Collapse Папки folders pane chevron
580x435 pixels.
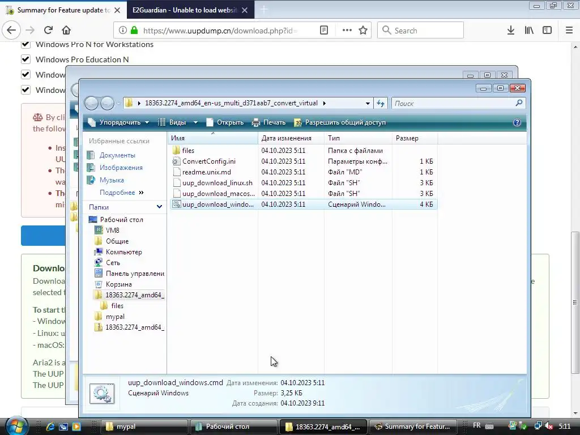[x=159, y=207]
